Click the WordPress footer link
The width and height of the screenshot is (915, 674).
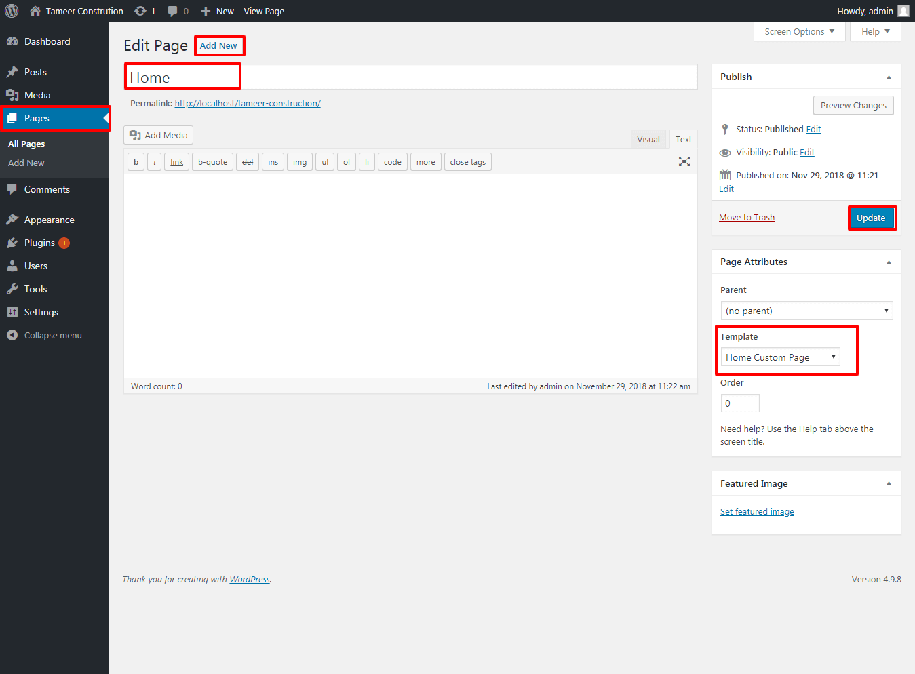250,580
